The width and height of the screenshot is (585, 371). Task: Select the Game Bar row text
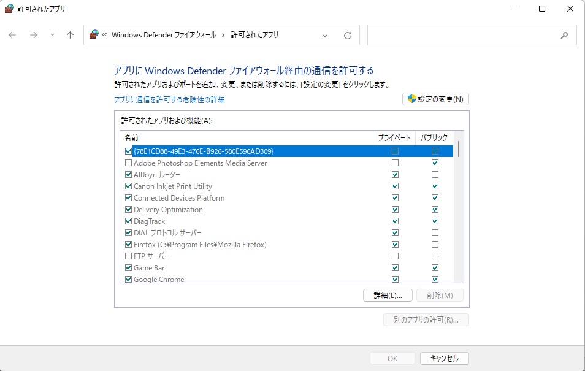click(x=149, y=267)
